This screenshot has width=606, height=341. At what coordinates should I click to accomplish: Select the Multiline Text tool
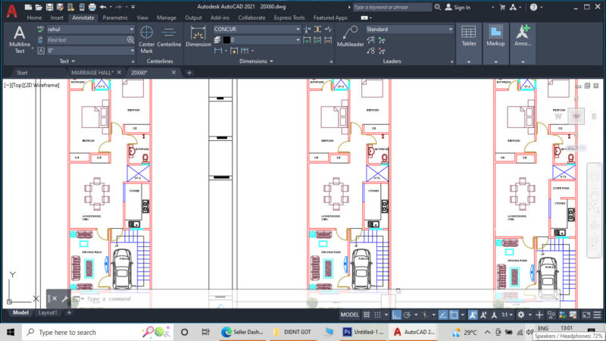[20, 39]
